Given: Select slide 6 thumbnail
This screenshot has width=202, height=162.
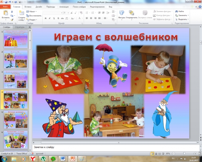Looking at the screenshot, I should tap(16, 140).
